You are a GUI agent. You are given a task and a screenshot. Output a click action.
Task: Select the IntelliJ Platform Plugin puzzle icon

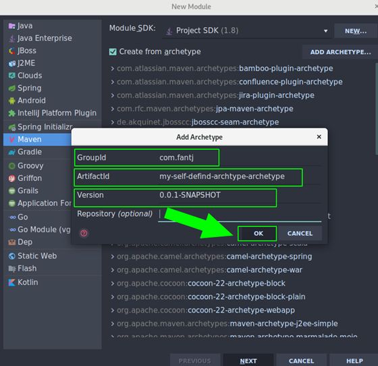pyautogui.click(x=11, y=113)
